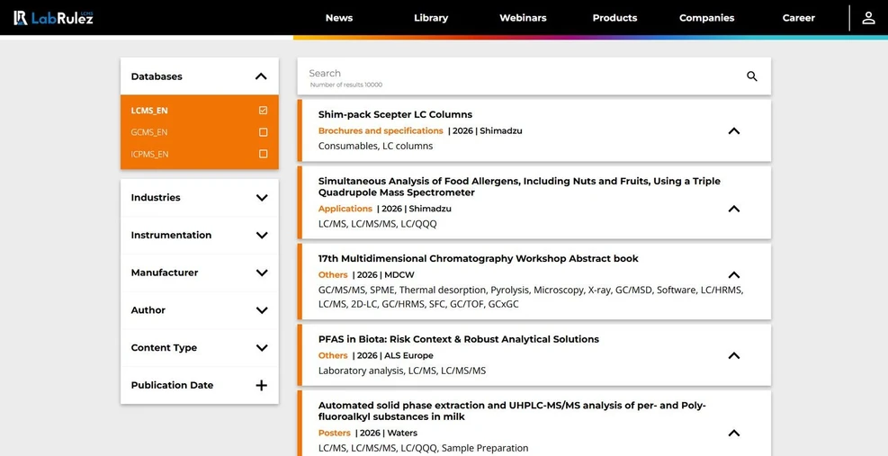
Task: Expand the Manufacturer filter
Action: (x=262, y=273)
